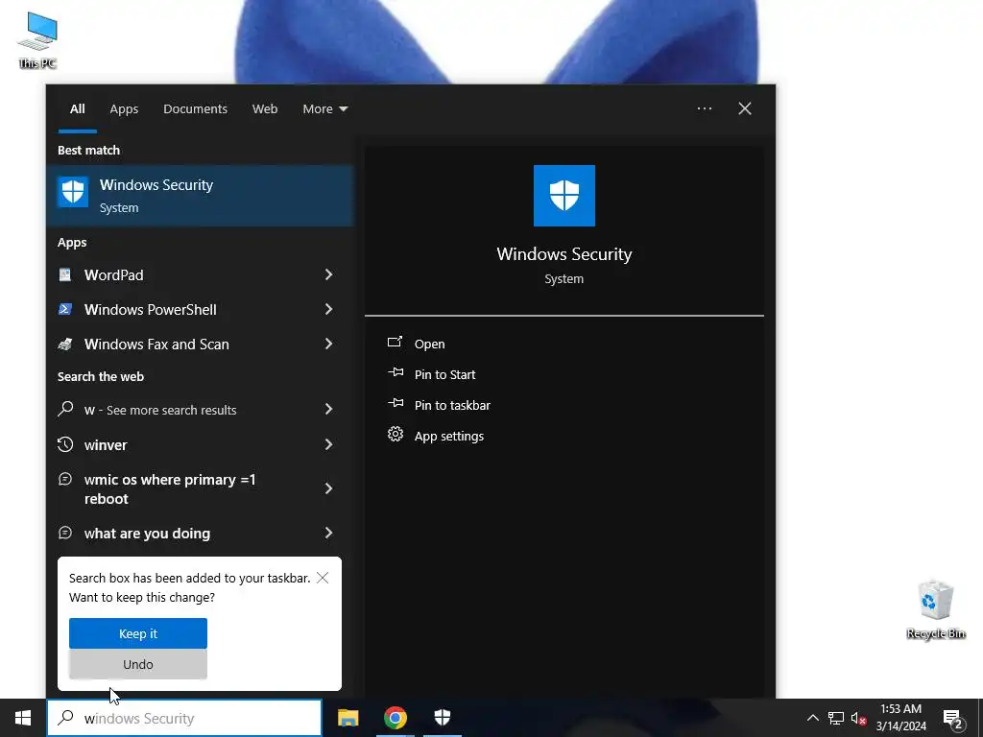The width and height of the screenshot is (983, 737).
Task: Choose Pin to Start
Action: tap(444, 374)
